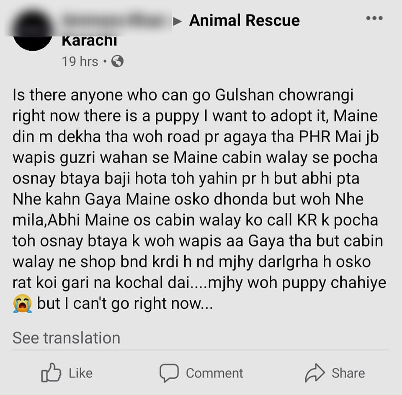Open the post via 19 hrs timestamp
The height and width of the screenshot is (395, 402).
tap(80, 62)
